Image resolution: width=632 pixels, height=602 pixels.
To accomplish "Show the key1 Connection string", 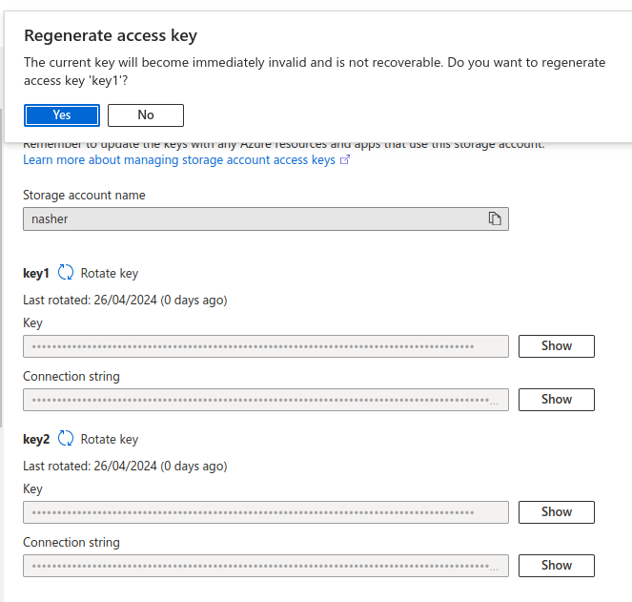I will (556, 400).
